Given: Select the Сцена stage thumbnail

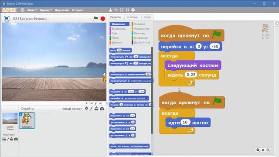Looking at the screenshot, I should (x=10, y=121).
